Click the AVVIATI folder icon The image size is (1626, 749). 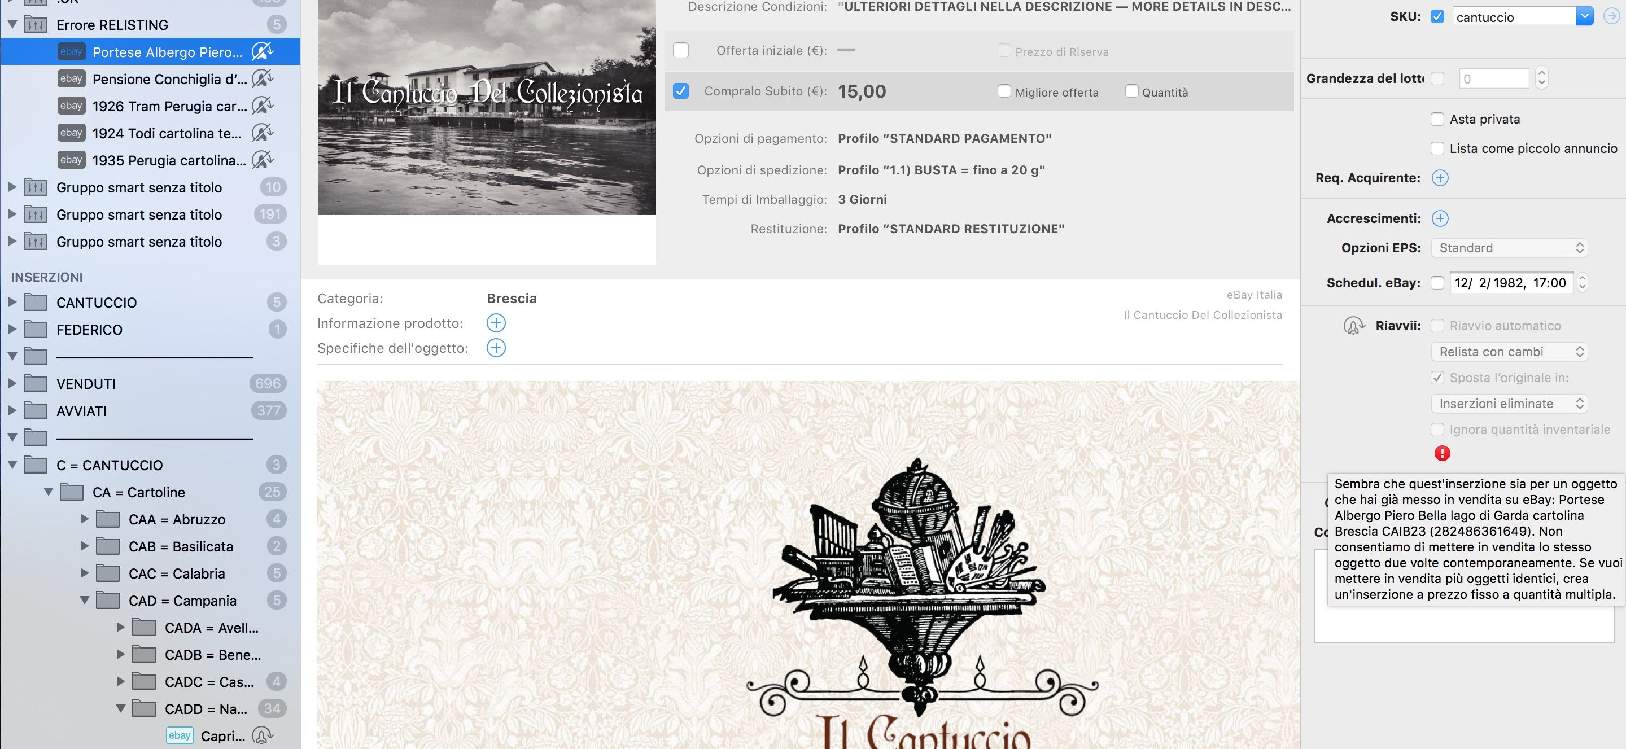click(36, 411)
